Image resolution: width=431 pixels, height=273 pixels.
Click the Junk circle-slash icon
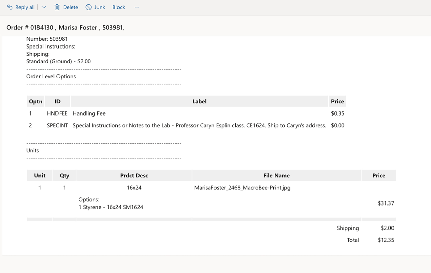[88, 7]
